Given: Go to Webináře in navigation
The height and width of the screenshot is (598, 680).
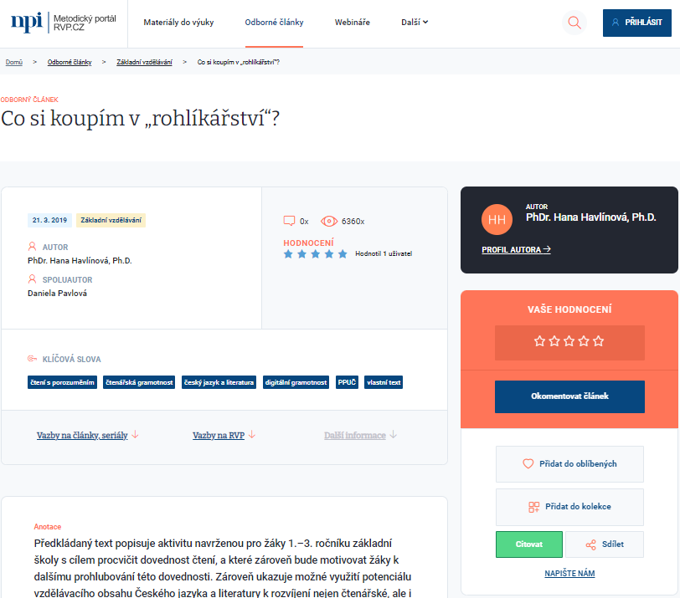Looking at the screenshot, I should coord(352,23).
